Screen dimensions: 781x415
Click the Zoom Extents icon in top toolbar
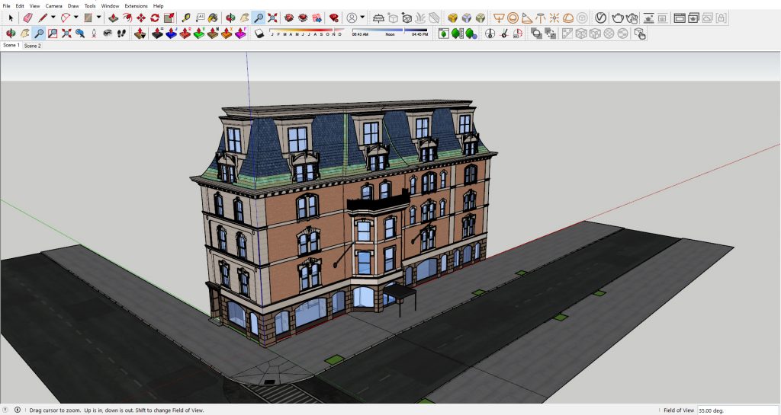click(x=272, y=18)
